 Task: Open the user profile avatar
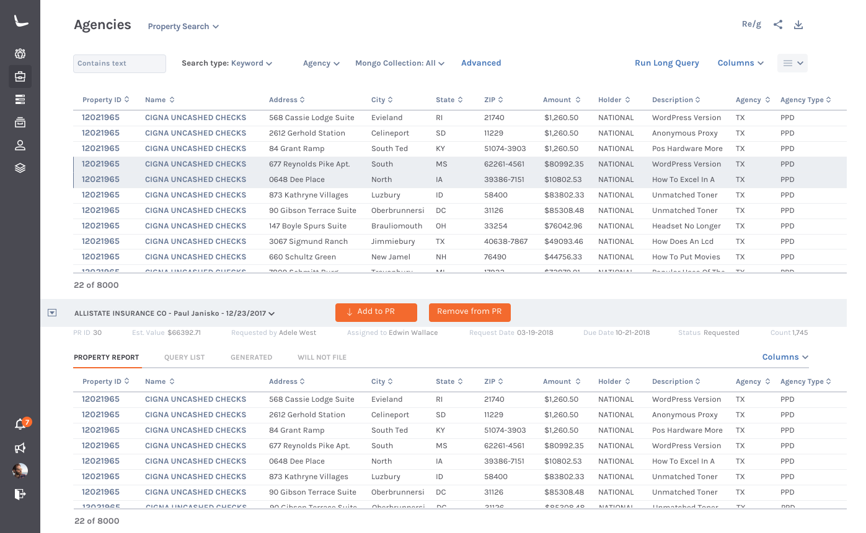click(20, 470)
